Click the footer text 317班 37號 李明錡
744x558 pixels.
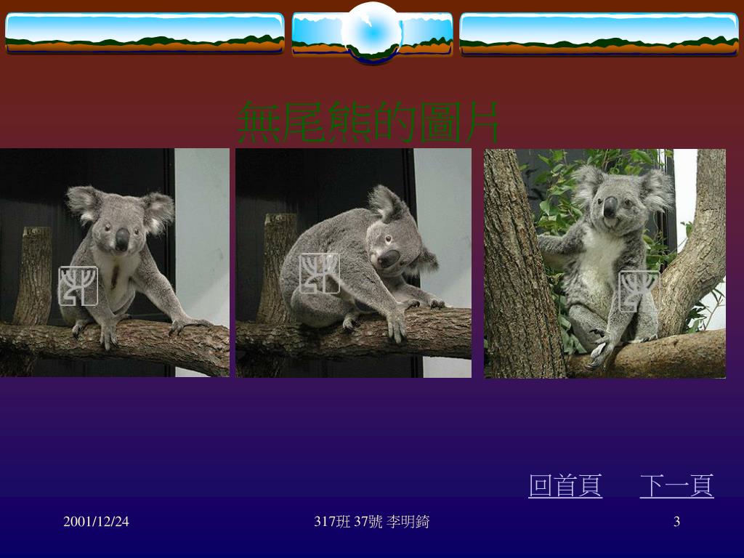click(x=371, y=522)
